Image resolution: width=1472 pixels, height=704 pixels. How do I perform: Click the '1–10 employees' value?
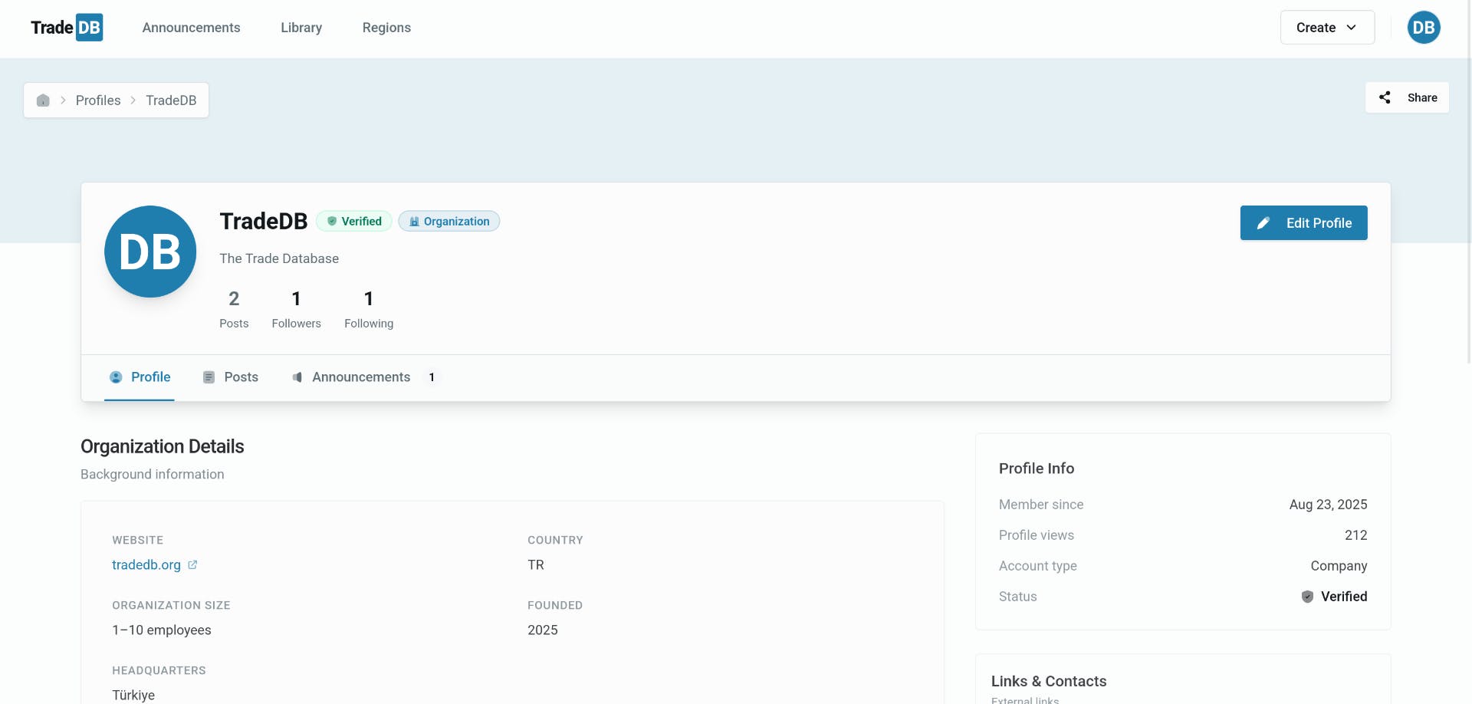162,630
